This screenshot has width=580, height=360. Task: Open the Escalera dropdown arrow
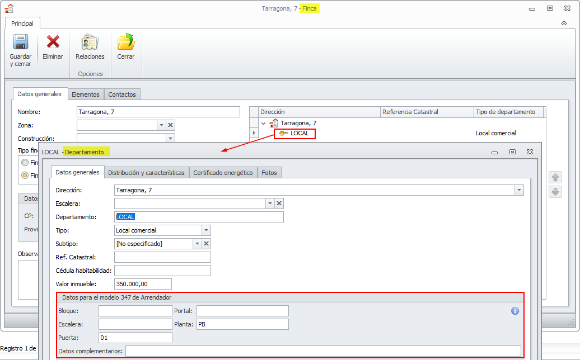(x=270, y=203)
